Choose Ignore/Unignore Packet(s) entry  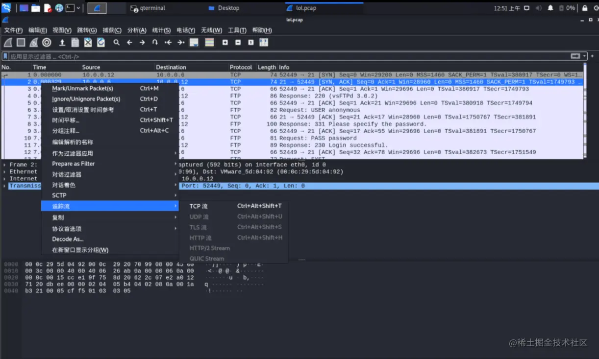point(110,99)
